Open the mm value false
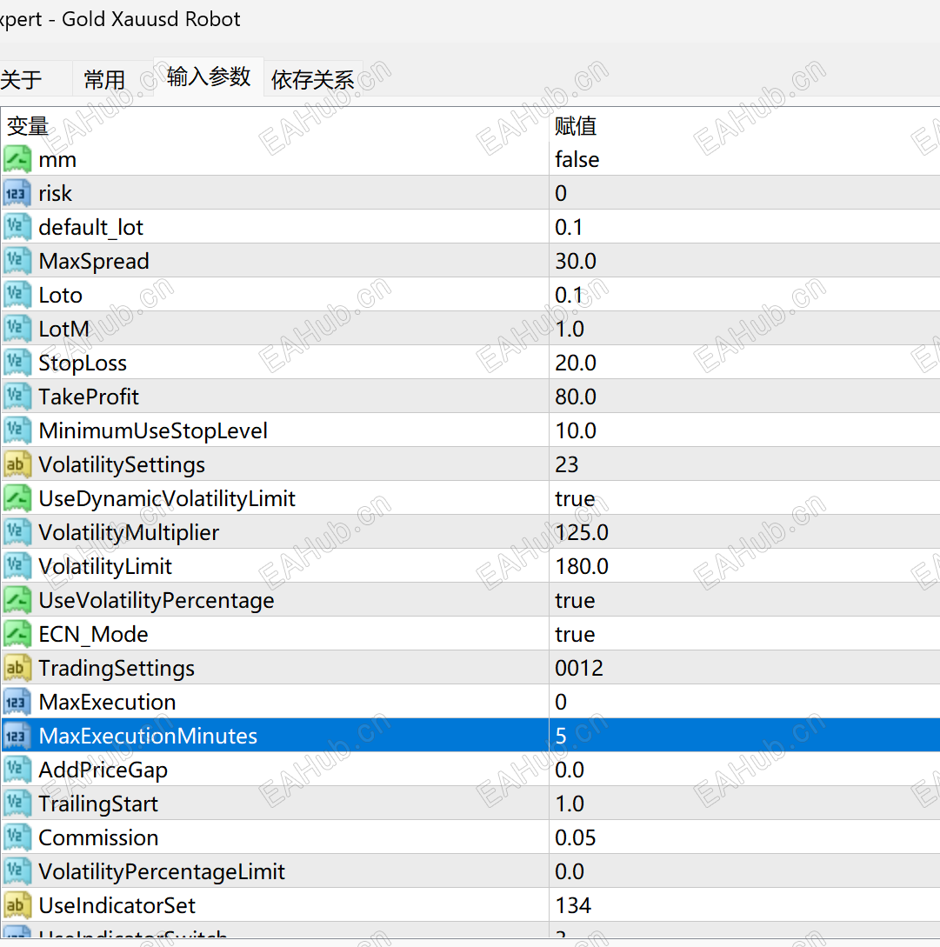940x947 pixels. tap(577, 159)
